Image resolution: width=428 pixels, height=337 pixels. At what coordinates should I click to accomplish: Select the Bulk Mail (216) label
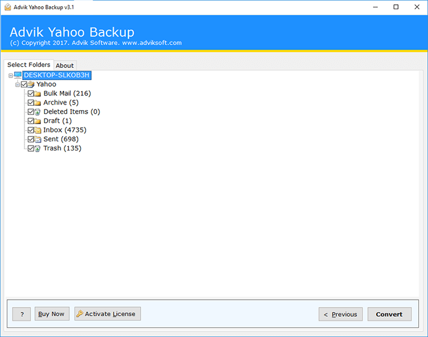click(67, 94)
